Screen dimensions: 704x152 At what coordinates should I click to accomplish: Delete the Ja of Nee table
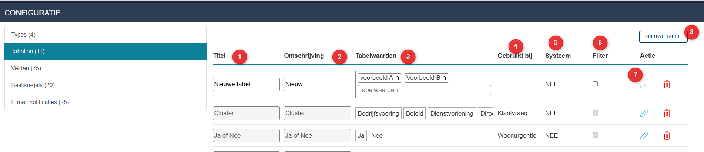[667, 136]
